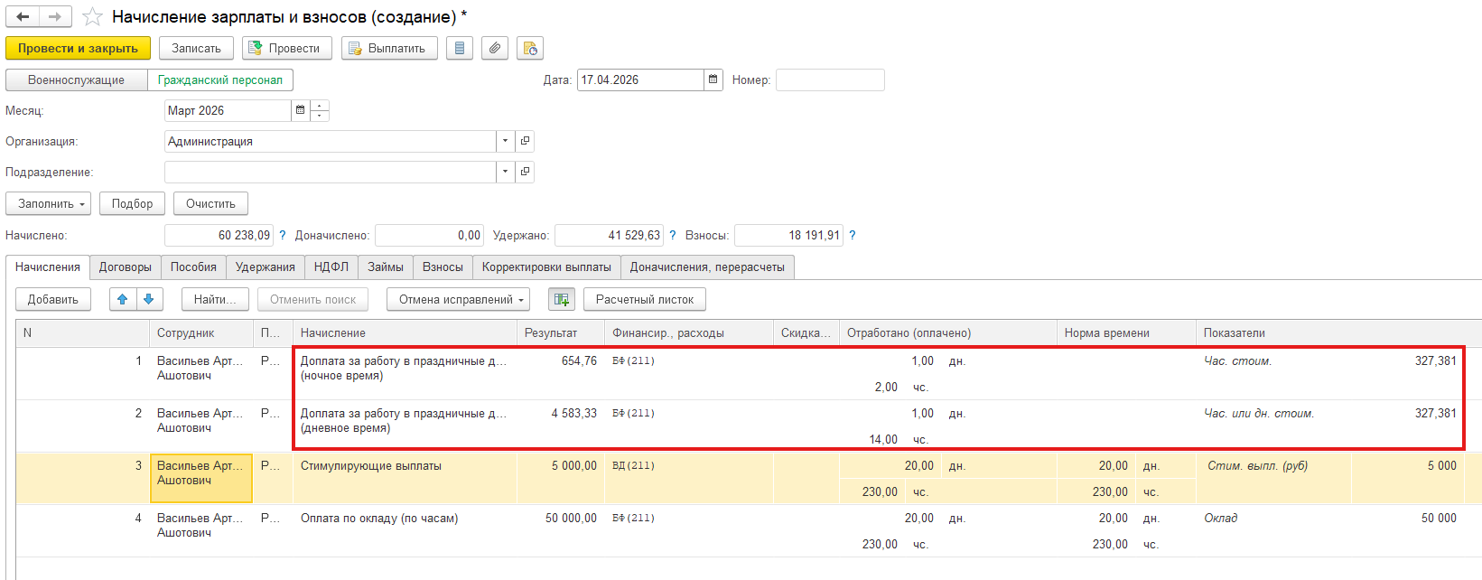This screenshot has height=580, width=1482.
Task: Click Начислено value 60 238,09
Action: 219,235
